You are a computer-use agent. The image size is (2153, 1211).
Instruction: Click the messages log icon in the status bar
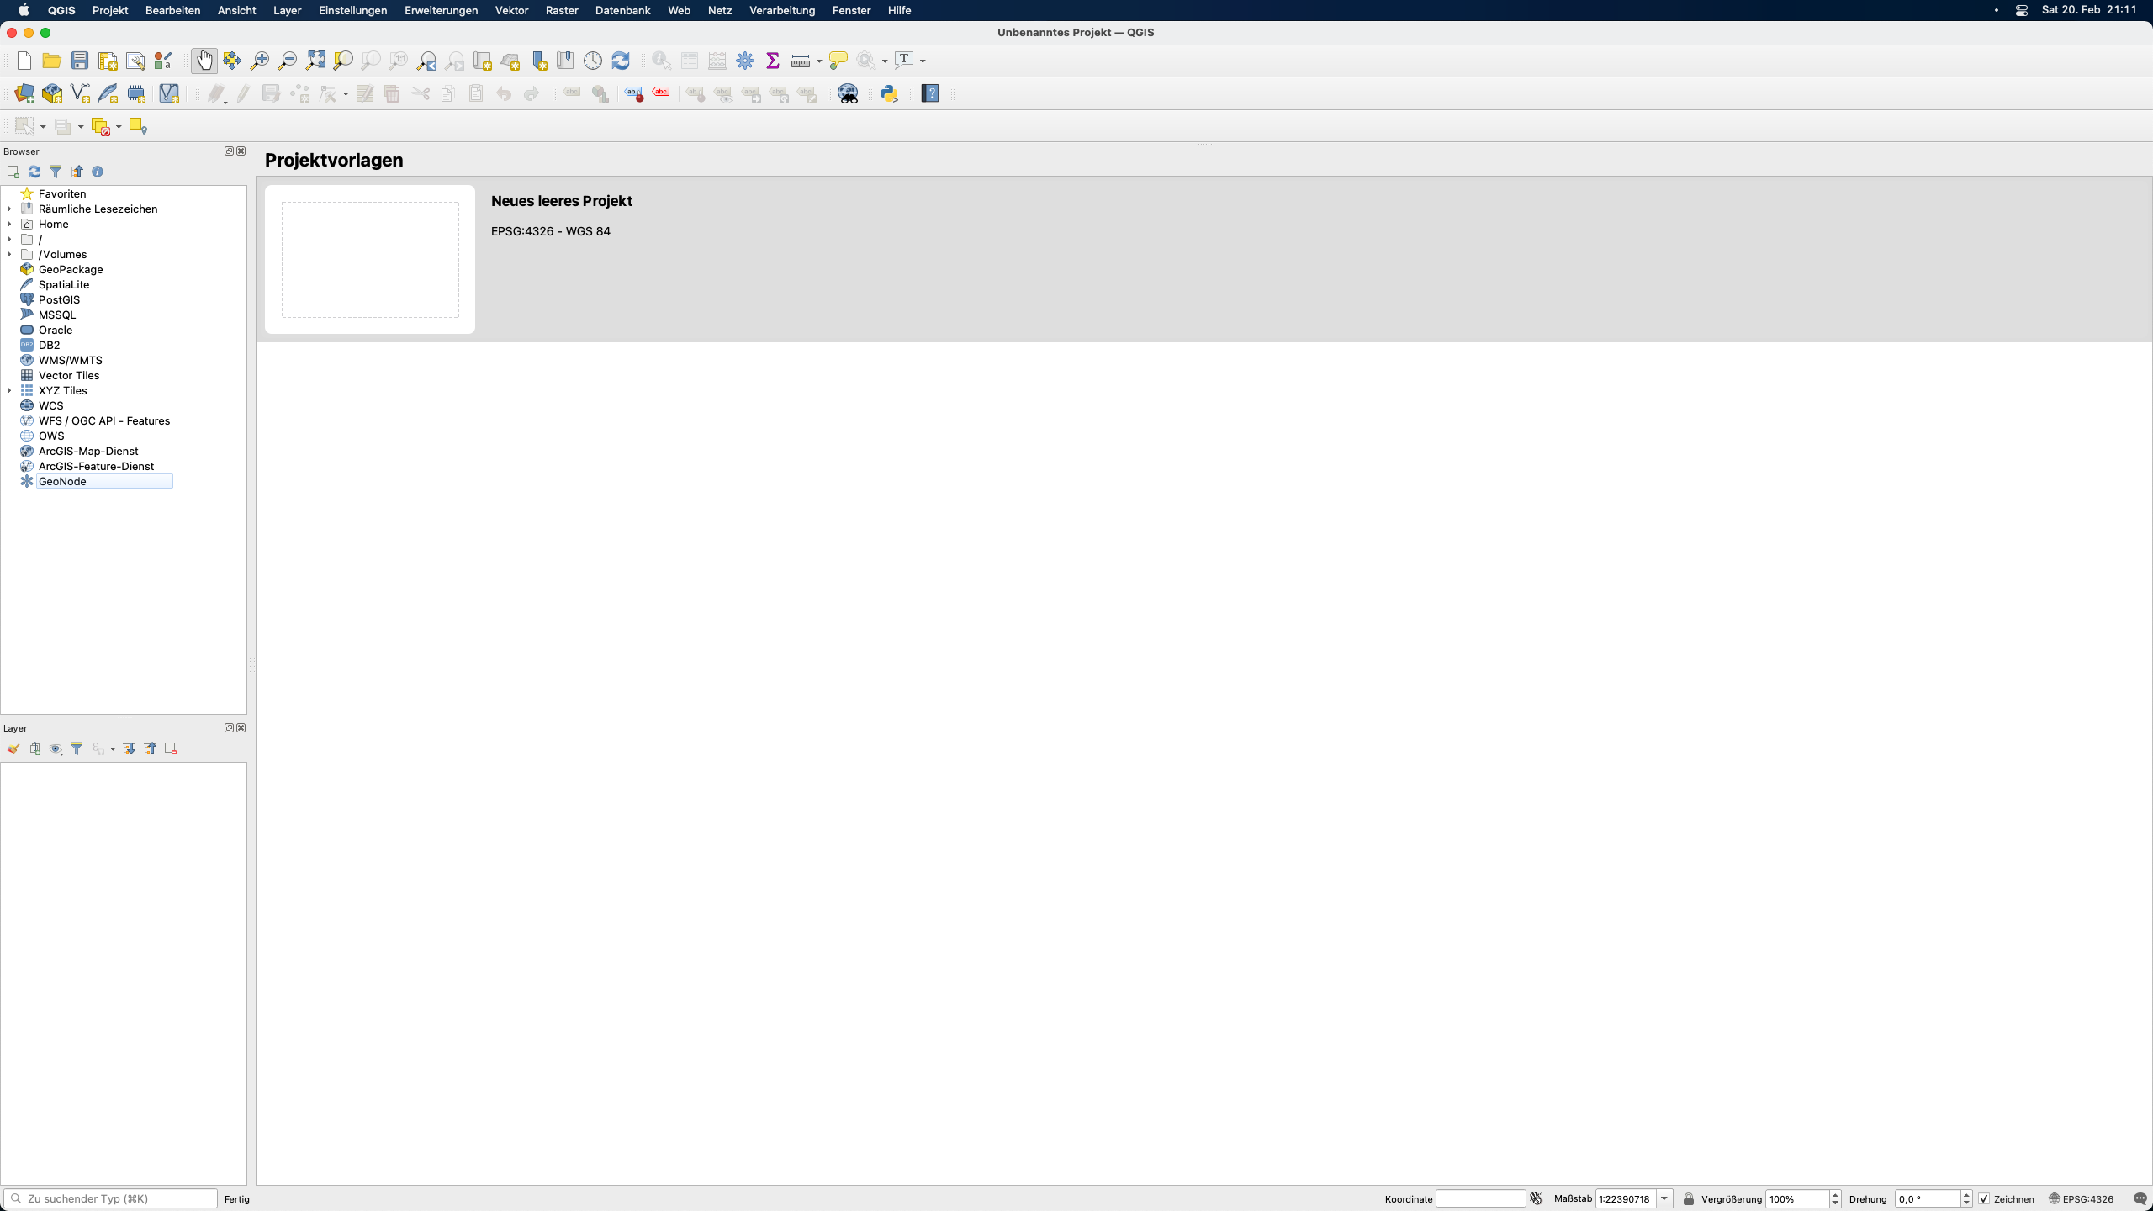coord(2140,1198)
